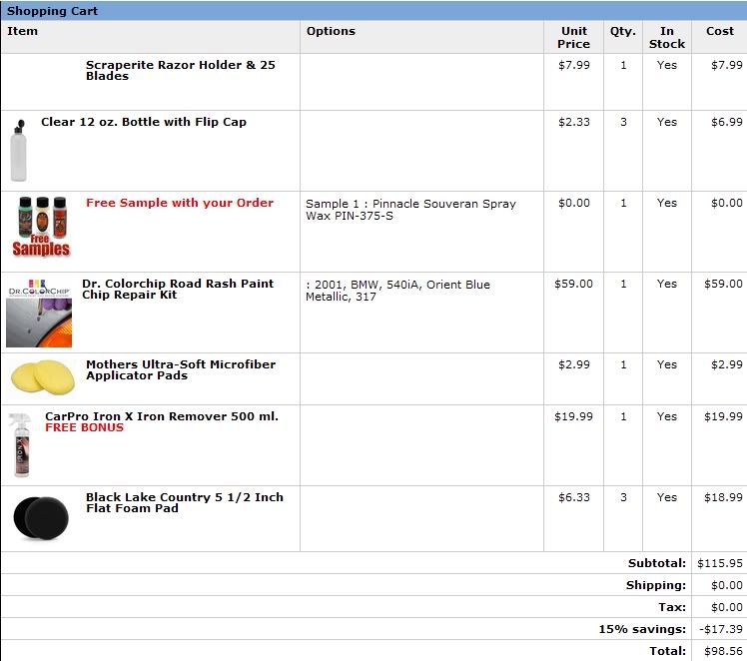Click the Free Samples product image
The height and width of the screenshot is (661, 747).
click(41, 227)
